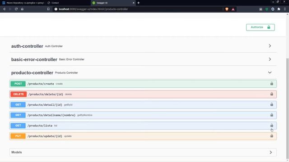Click the grey extension icon left of green shield
The height and width of the screenshot is (162, 289).
(261, 9)
